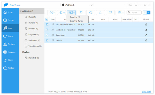Open the feedback chat icon
Screen dimensions: 155x95
131,5
